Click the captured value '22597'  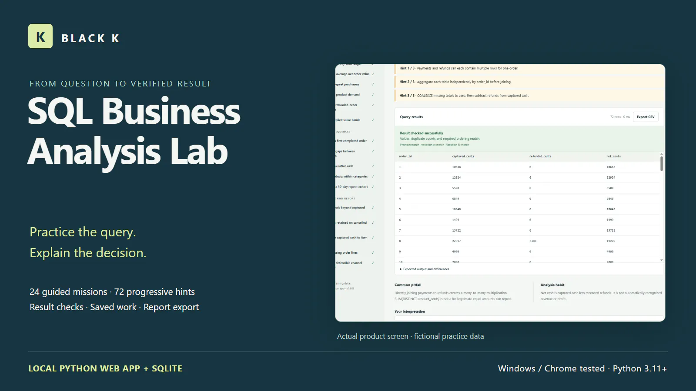click(456, 241)
